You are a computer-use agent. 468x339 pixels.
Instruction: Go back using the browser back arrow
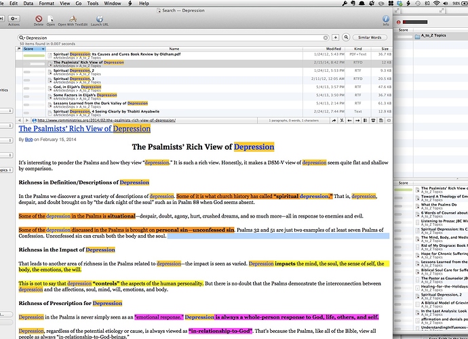[20, 121]
